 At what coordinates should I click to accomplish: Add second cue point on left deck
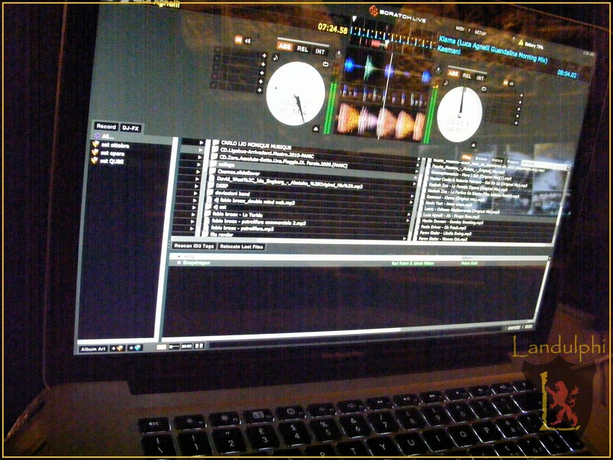263,64
